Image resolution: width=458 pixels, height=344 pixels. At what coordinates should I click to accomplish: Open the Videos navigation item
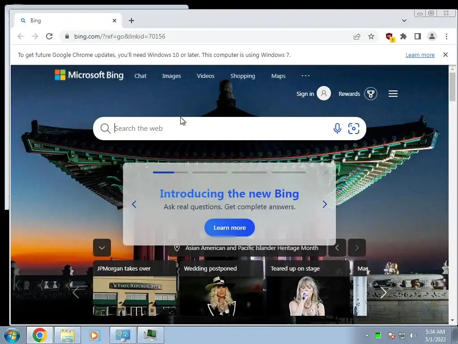206,76
